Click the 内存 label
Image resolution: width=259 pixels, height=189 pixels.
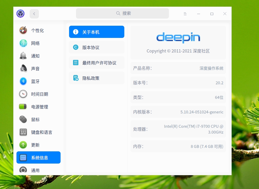tap(138, 146)
